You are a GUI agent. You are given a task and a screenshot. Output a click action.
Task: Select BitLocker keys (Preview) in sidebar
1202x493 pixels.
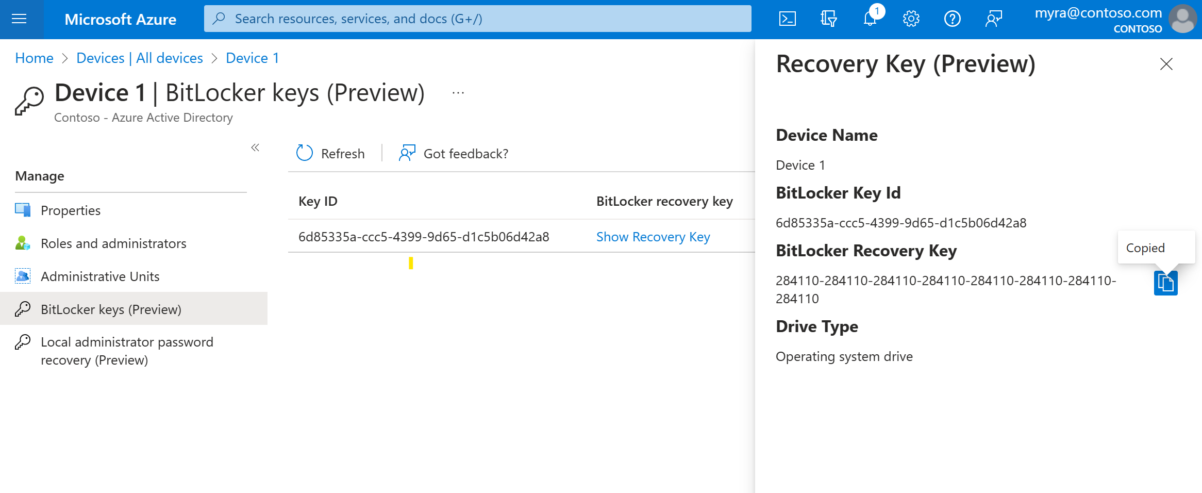pos(111,309)
